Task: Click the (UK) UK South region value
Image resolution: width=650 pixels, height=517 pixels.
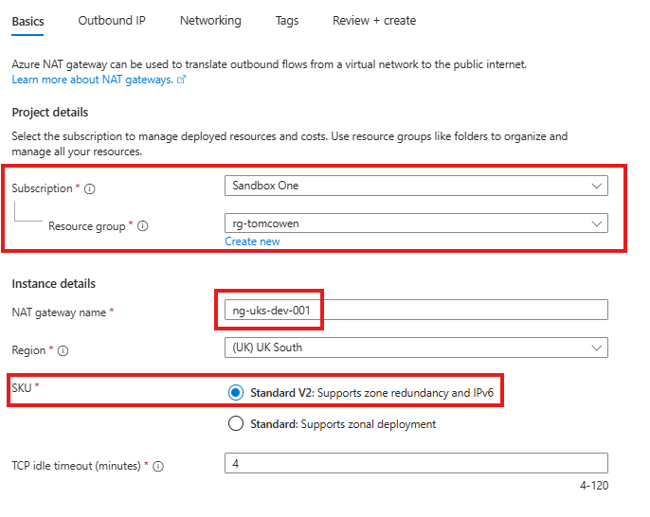Action: tap(268, 348)
